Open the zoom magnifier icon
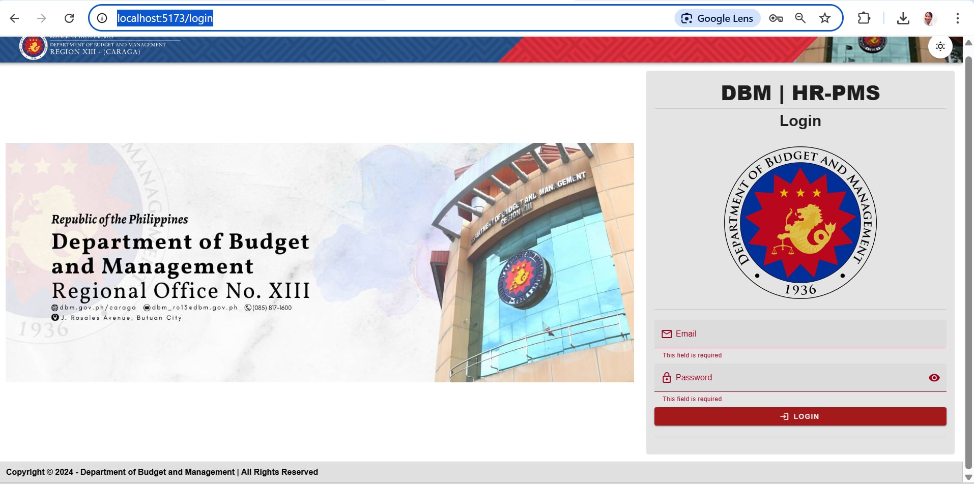 pos(800,18)
